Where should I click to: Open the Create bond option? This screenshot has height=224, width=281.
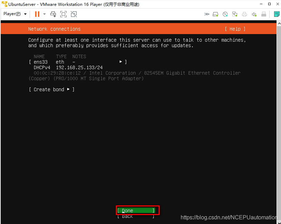pyautogui.click(x=51, y=89)
